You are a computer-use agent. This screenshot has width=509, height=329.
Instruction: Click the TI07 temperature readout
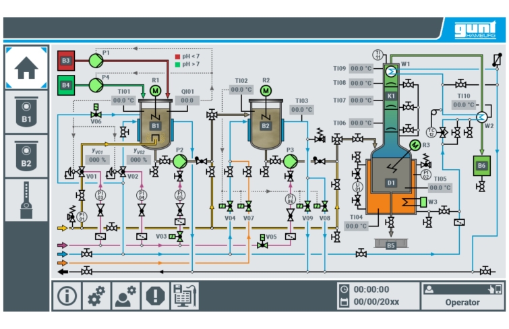pyautogui.click(x=361, y=100)
